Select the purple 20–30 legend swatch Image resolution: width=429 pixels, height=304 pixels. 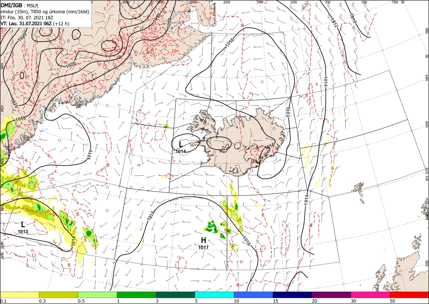(x=331, y=295)
